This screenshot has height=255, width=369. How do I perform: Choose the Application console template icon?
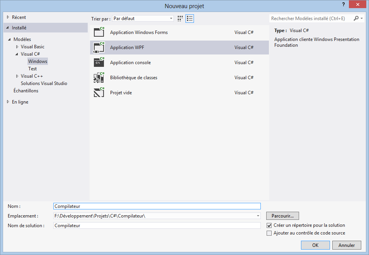[x=99, y=62]
